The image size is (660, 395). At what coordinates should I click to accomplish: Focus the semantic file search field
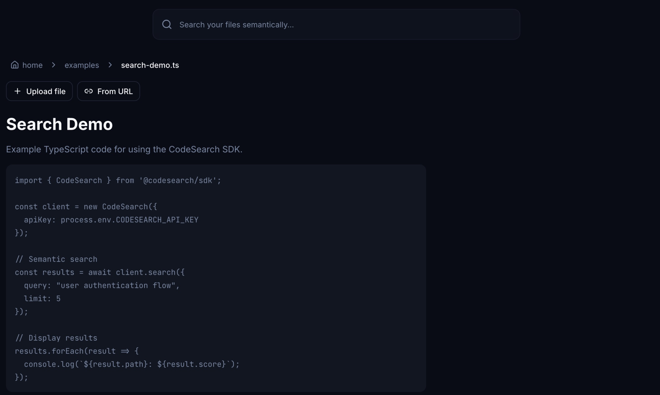click(336, 24)
